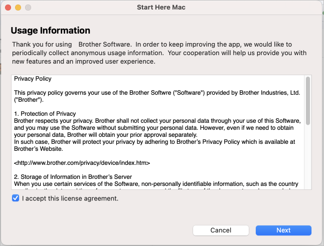Minimize the window with the yellow button
Viewport: 324px width, 246px height.
(x=18, y=8)
